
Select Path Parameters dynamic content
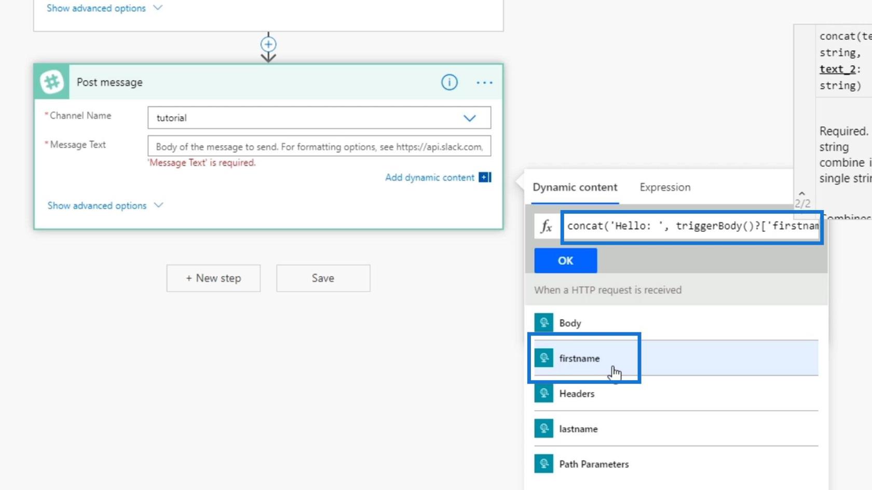click(x=676, y=464)
